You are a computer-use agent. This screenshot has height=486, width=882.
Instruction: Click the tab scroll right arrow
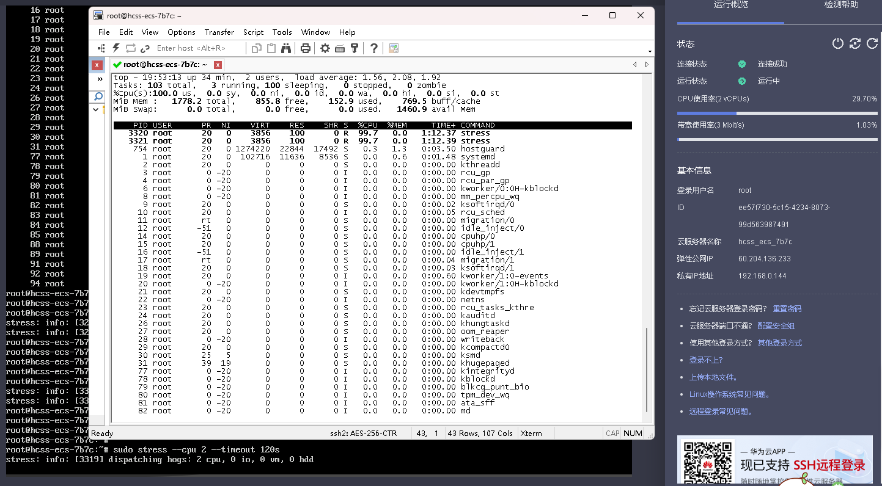tap(647, 65)
